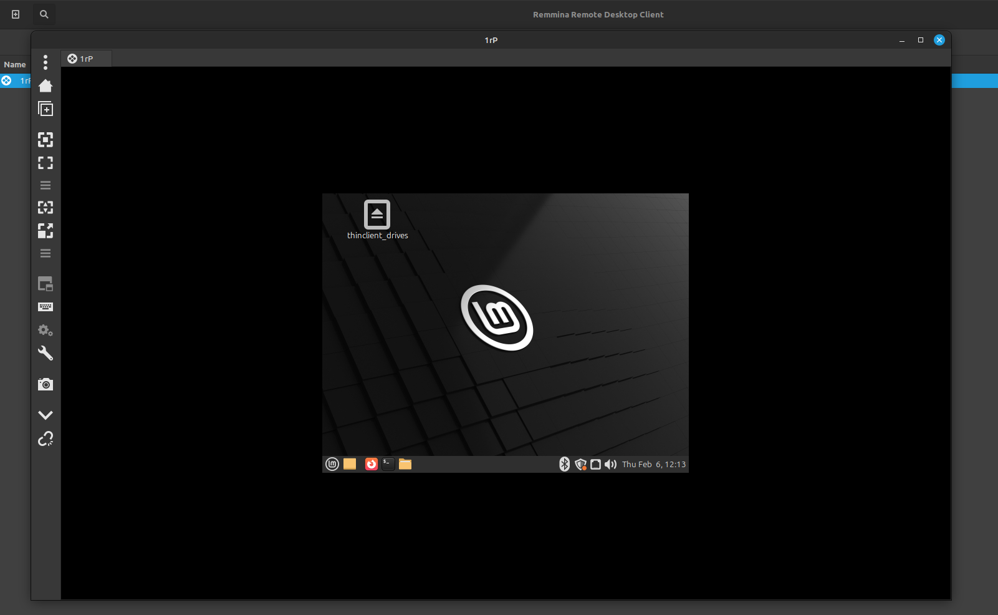Open the Files manager in remote panel
Viewport: 998px width, 615px height.
405,464
